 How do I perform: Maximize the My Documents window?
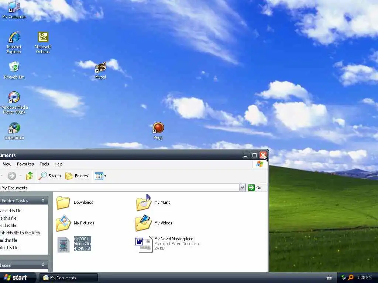pyautogui.click(x=254, y=155)
